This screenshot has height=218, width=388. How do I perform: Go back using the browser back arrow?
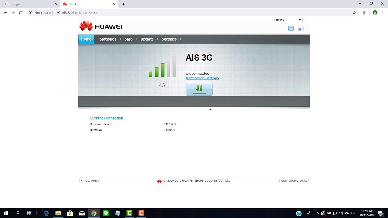(5, 13)
